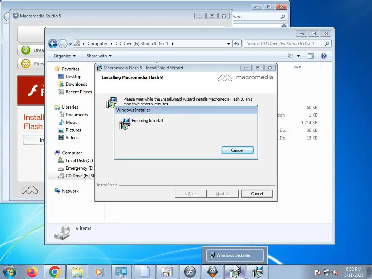Click CD Drive (E:) Studio 8 Disc 1 breadcrumb
The height and width of the screenshot is (279, 372).
pyautogui.click(x=142, y=44)
